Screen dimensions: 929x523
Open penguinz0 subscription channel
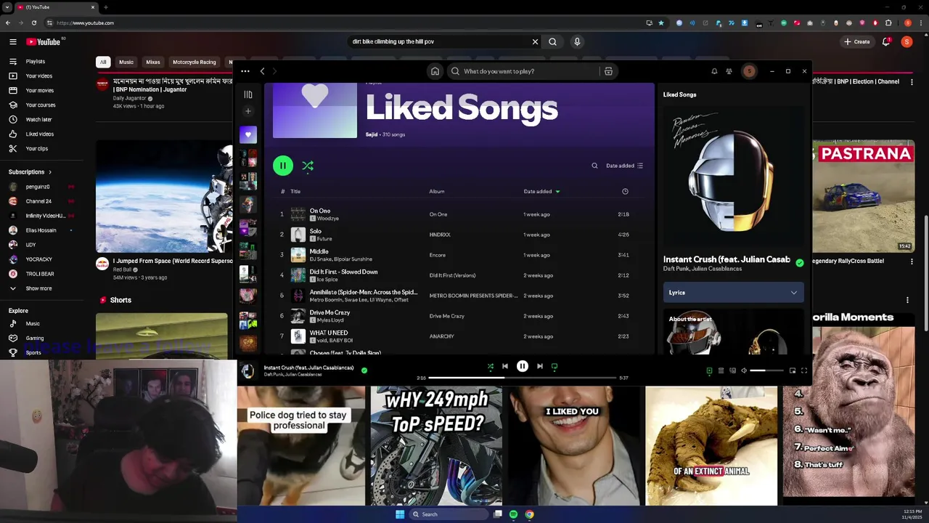tap(38, 187)
